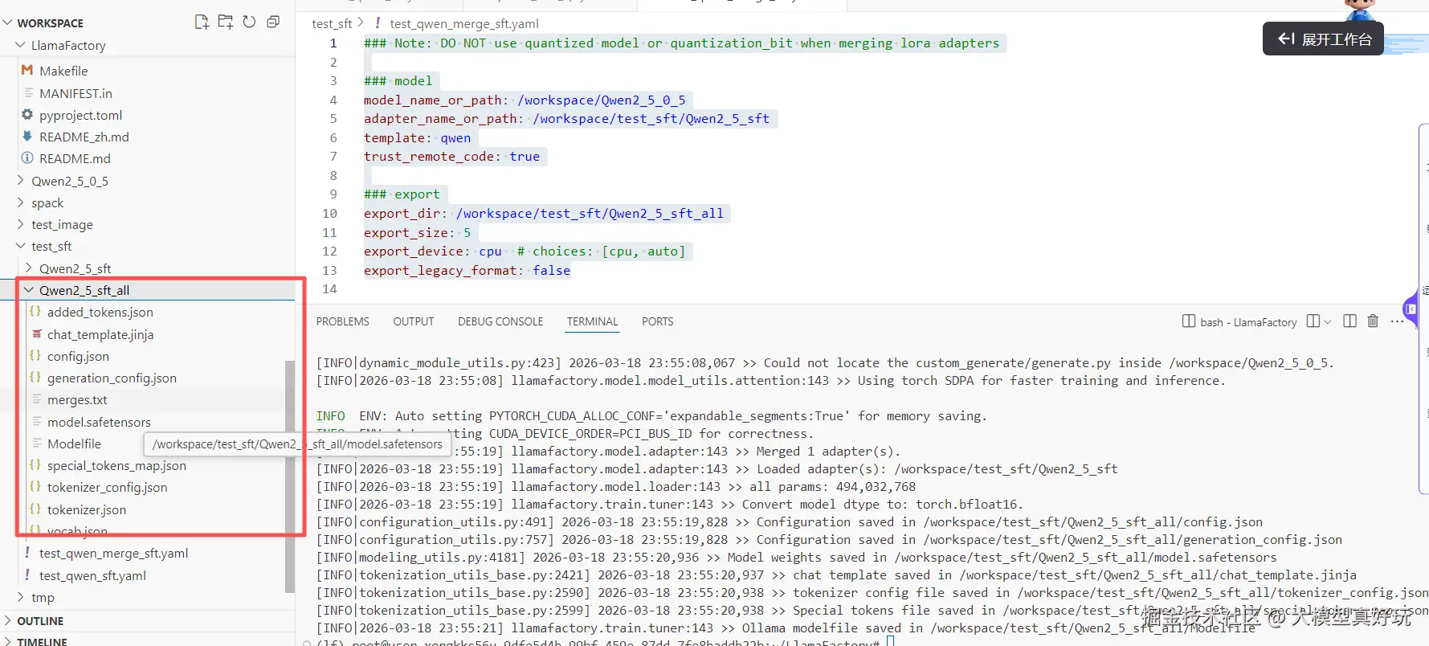1429x646 pixels.
Task: Select merges.txt file
Action: click(x=76, y=399)
